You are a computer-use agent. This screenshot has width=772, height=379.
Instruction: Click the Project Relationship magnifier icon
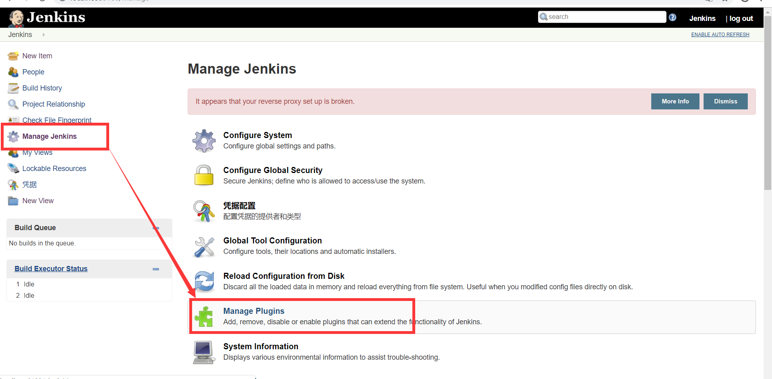[13, 104]
